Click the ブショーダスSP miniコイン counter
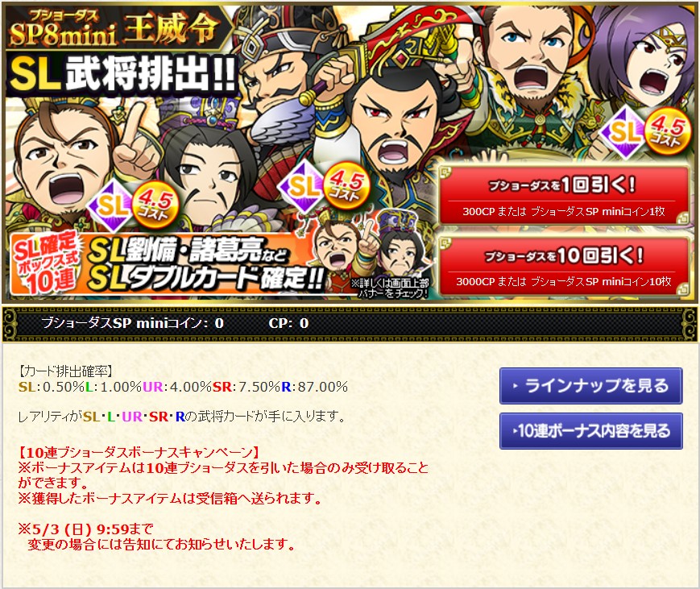Image resolution: width=700 pixels, height=589 pixels. (133, 323)
